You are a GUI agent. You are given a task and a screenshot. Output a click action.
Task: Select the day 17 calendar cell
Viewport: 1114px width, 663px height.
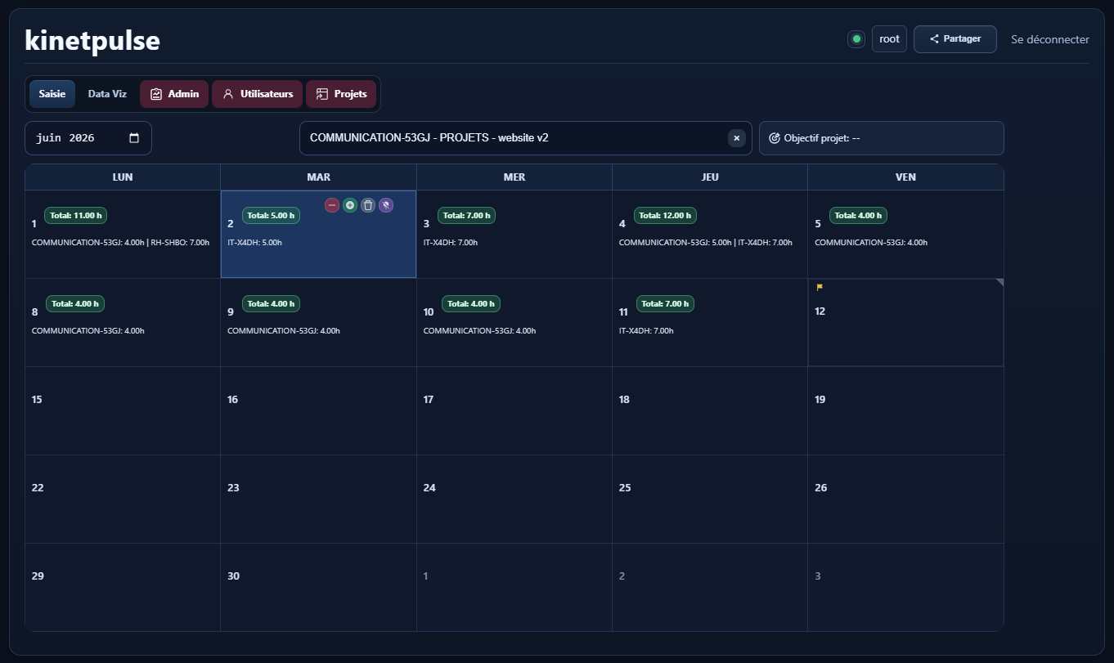tap(514, 411)
